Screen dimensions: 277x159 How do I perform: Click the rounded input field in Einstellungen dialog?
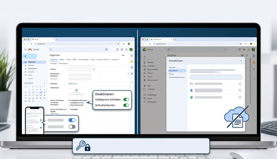coord(216,77)
